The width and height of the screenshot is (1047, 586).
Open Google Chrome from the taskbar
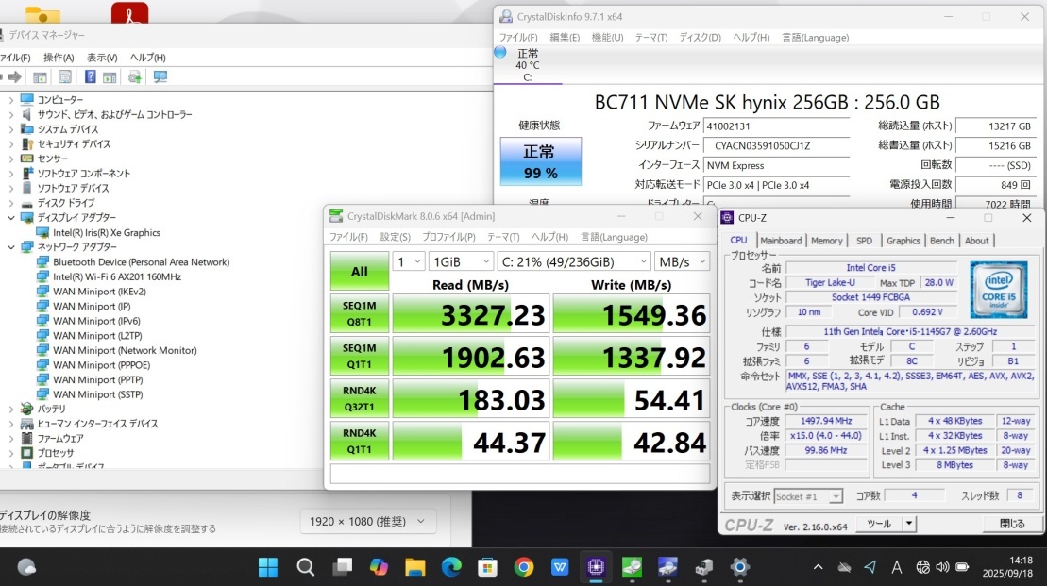[524, 567]
